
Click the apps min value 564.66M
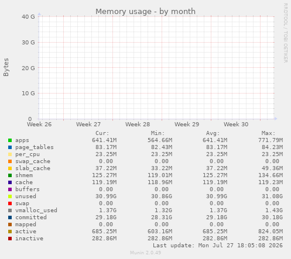(160, 140)
